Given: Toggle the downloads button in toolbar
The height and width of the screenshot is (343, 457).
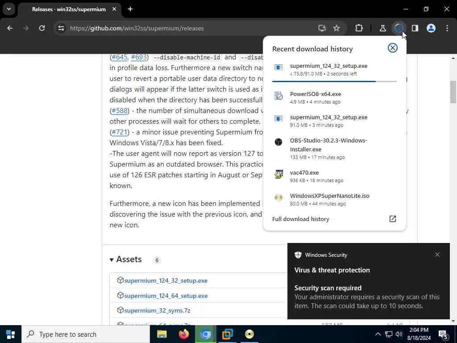Looking at the screenshot, I should click(x=399, y=28).
